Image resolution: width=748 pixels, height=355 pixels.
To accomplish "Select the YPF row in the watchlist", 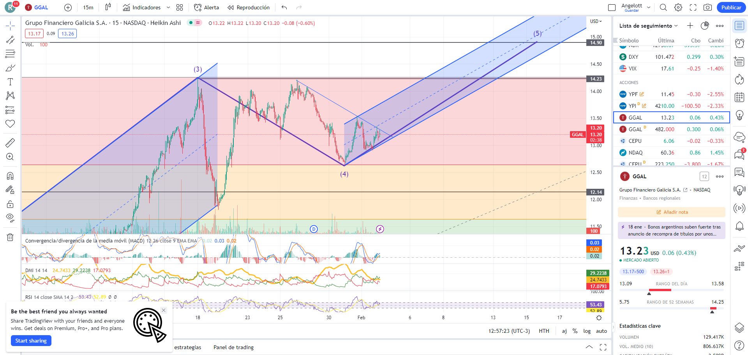I will click(672, 94).
